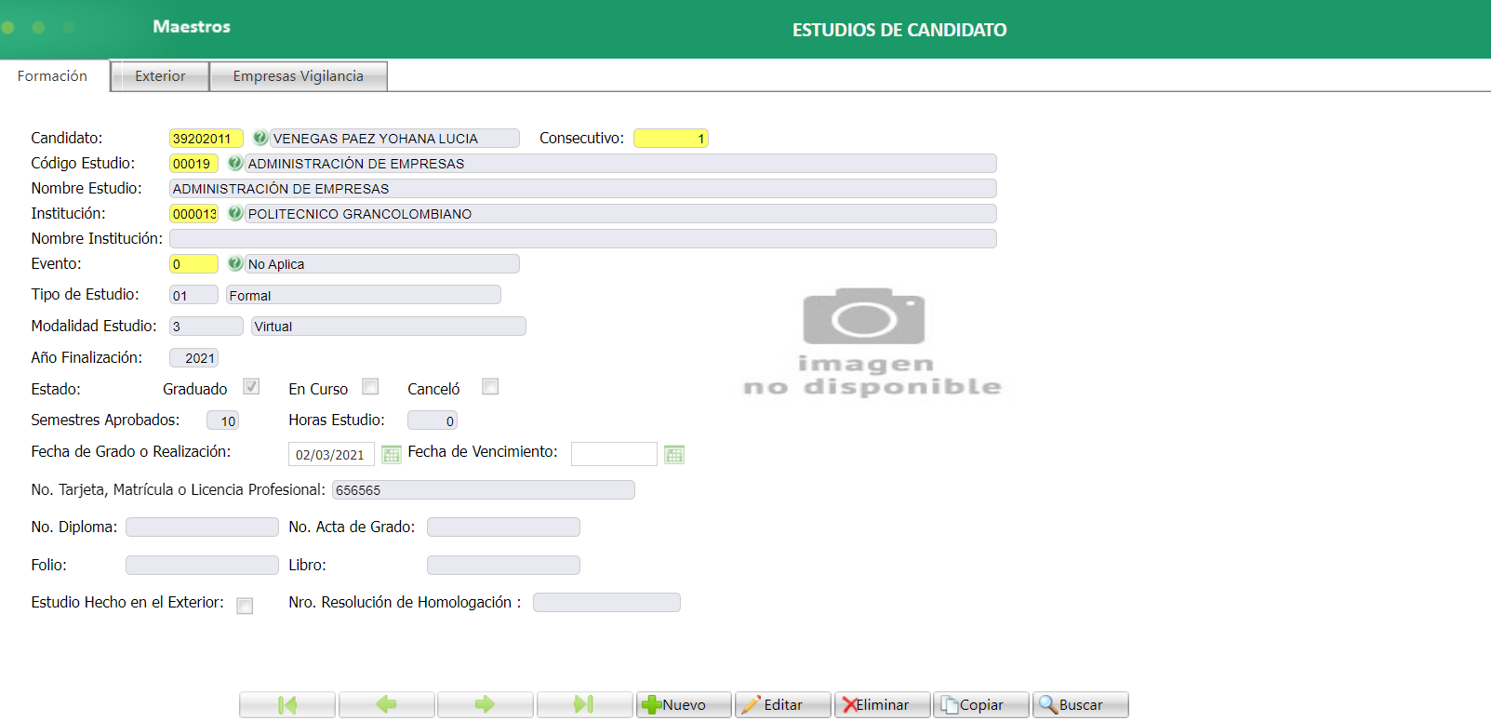Click the No. Diploma field
1491x721 pixels.
pos(202,527)
